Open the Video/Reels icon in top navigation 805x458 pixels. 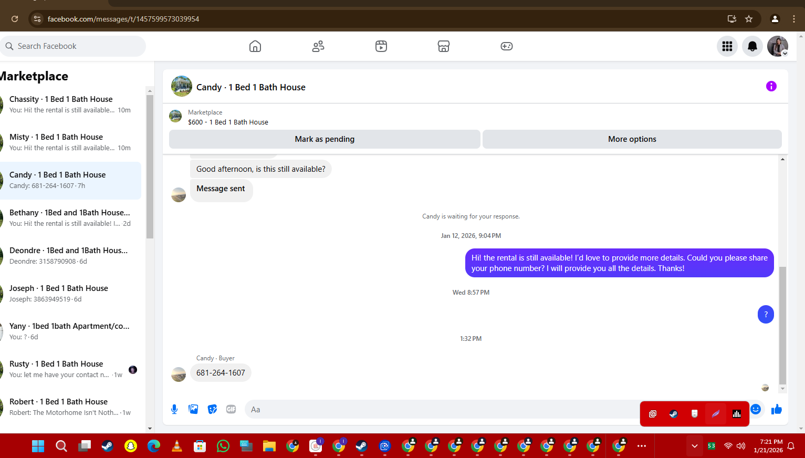[381, 46]
